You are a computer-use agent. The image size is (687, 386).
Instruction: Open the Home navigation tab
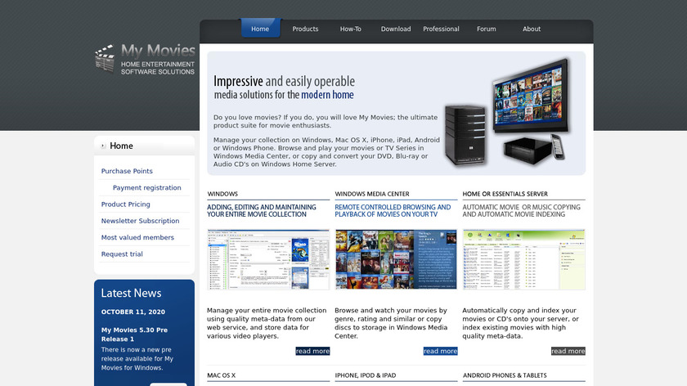260,29
